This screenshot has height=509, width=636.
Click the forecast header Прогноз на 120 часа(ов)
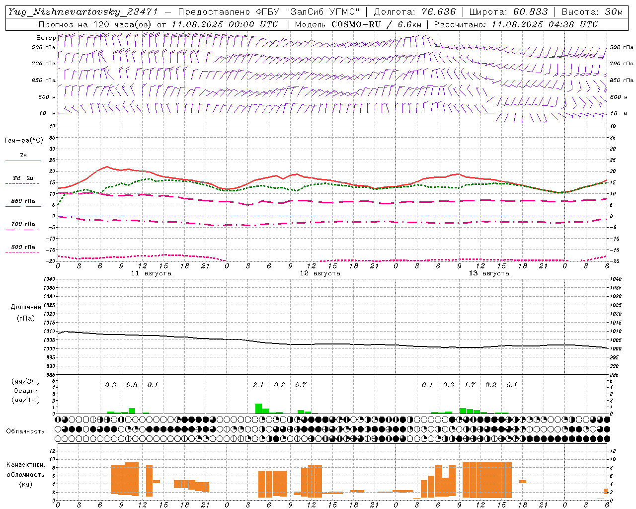coord(95,24)
